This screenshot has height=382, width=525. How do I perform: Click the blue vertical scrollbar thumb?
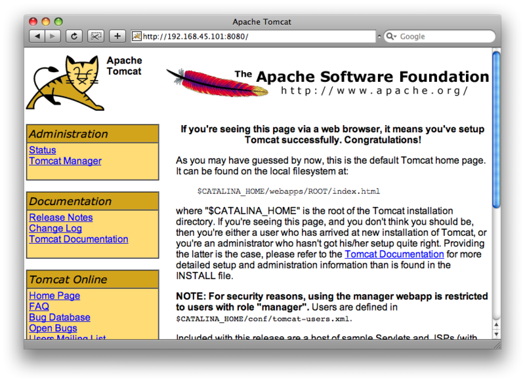pyautogui.click(x=496, y=130)
